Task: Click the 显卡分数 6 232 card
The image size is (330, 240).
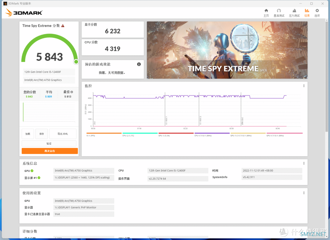Action: pyautogui.click(x=112, y=29)
